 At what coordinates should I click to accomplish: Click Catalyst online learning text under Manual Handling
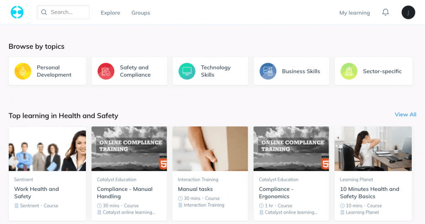[x=129, y=212]
